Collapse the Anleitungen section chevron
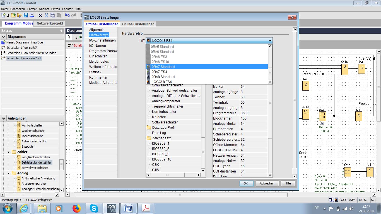Screen dimensions: 381x214 pyautogui.click(x=4, y=118)
